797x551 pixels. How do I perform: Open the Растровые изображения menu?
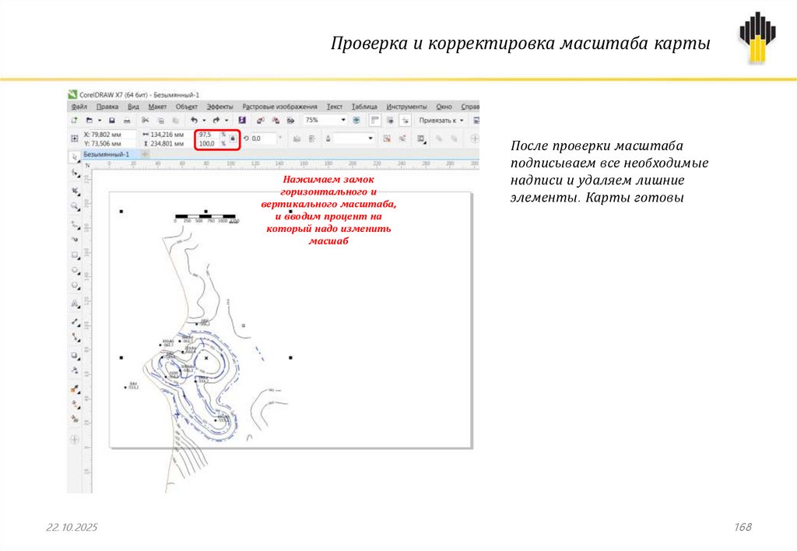pyautogui.click(x=279, y=107)
